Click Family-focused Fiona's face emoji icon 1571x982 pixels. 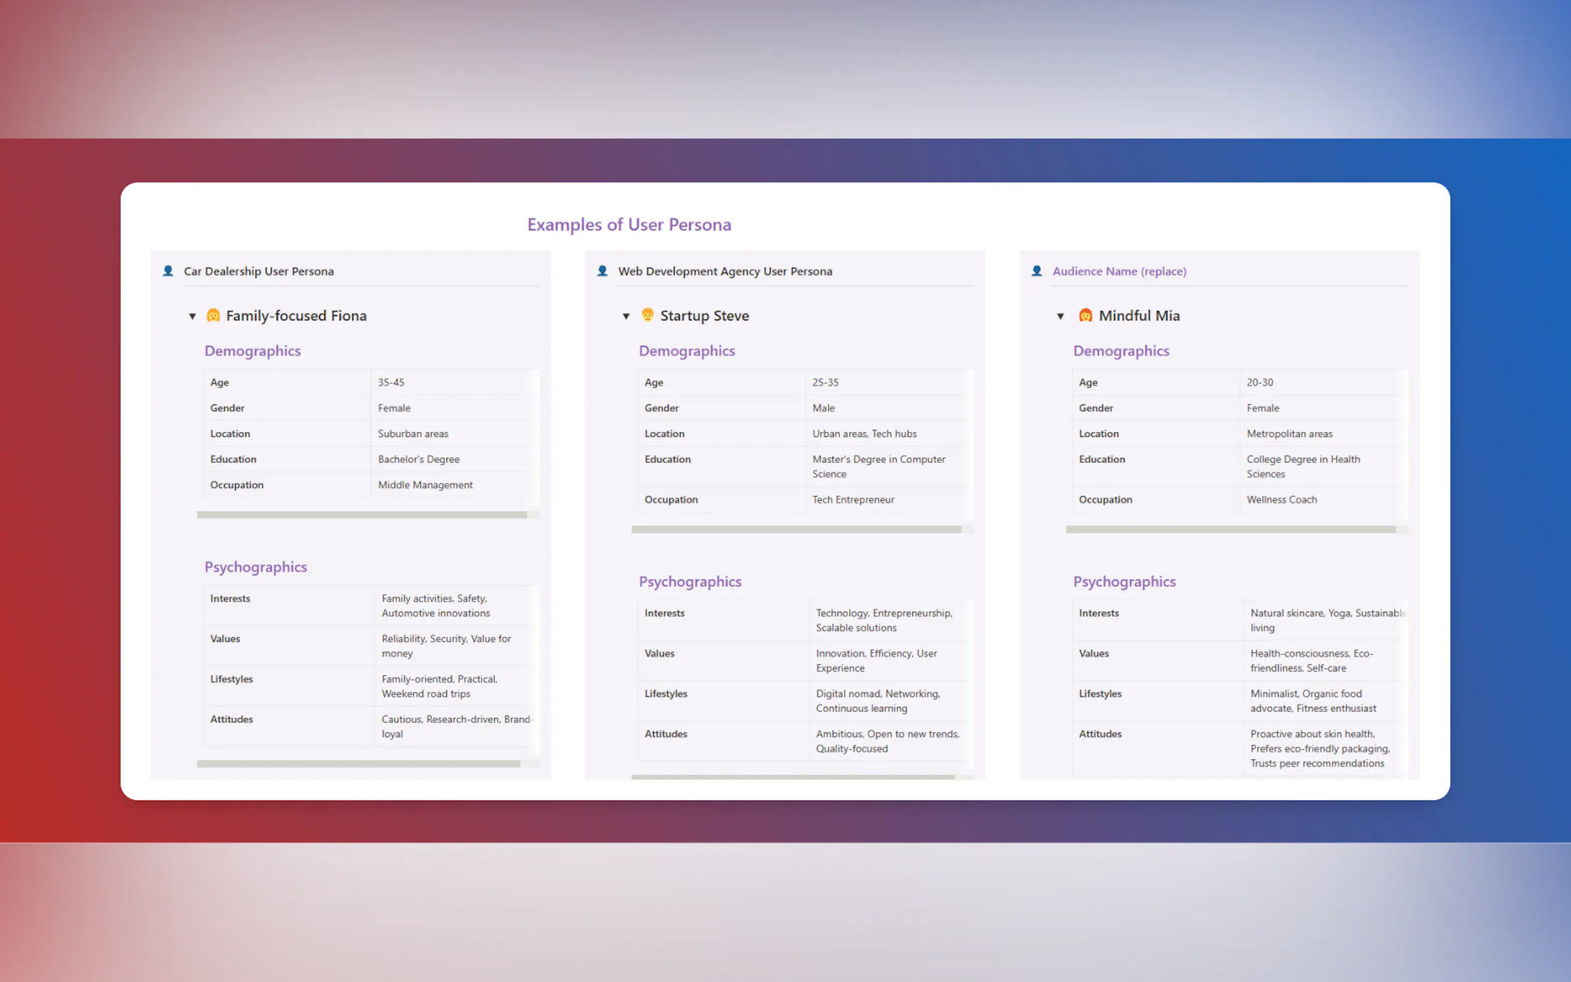coord(213,315)
